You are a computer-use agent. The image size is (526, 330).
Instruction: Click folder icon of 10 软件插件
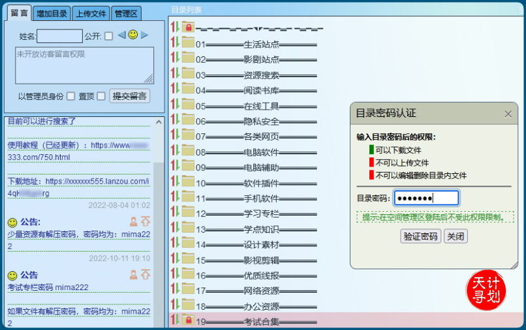[x=188, y=181]
